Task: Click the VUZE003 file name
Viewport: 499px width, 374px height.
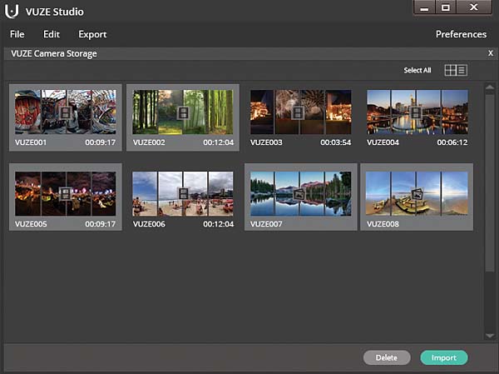Action: 266,142
